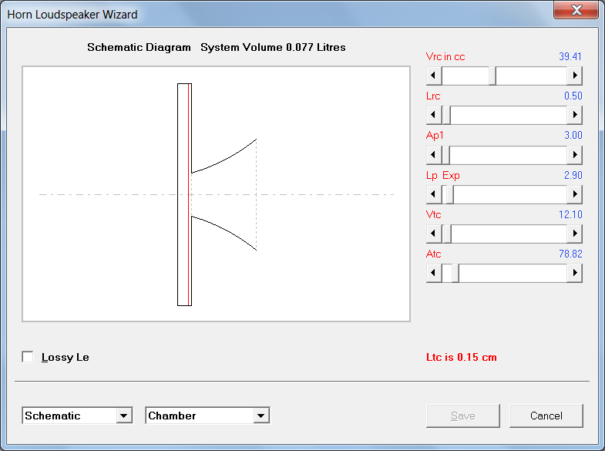Screen dimensions: 605x451
Task: Increase Lrc with right arrow
Action: pos(574,115)
